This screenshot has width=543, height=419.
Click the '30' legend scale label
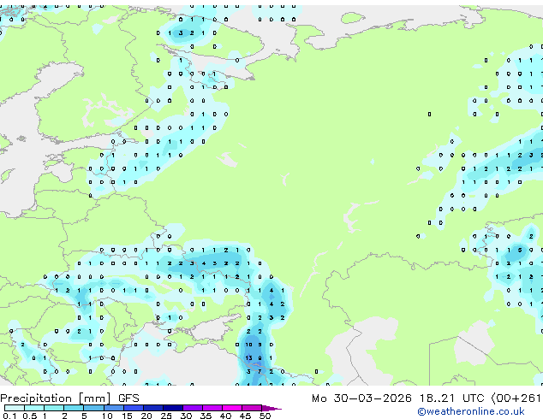(x=186, y=416)
